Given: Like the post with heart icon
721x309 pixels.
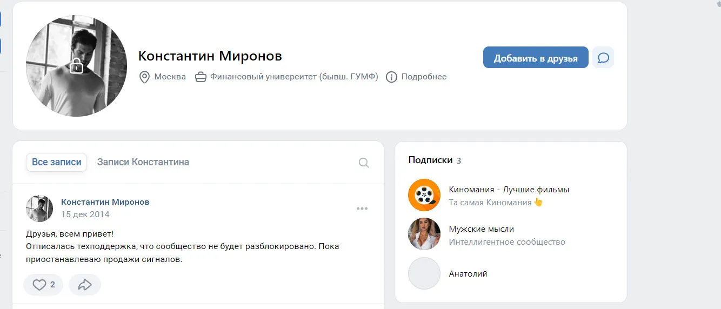Looking at the screenshot, I should [x=44, y=285].
